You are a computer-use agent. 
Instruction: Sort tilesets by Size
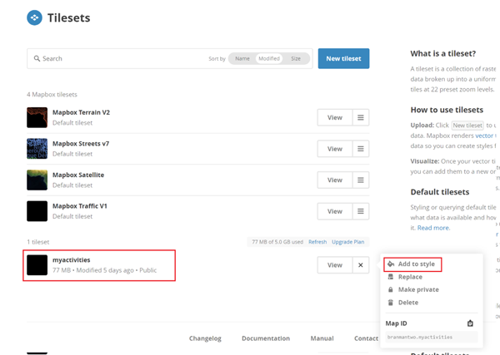click(x=296, y=58)
